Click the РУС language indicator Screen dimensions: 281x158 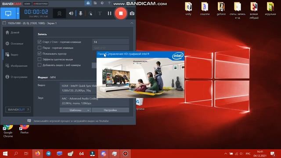[x=248, y=154]
